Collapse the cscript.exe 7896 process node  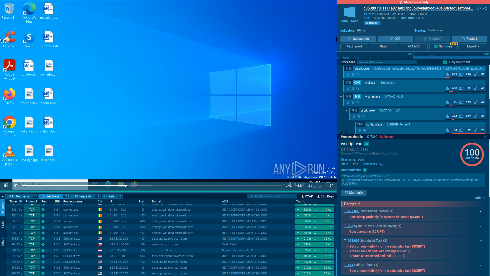point(347,110)
